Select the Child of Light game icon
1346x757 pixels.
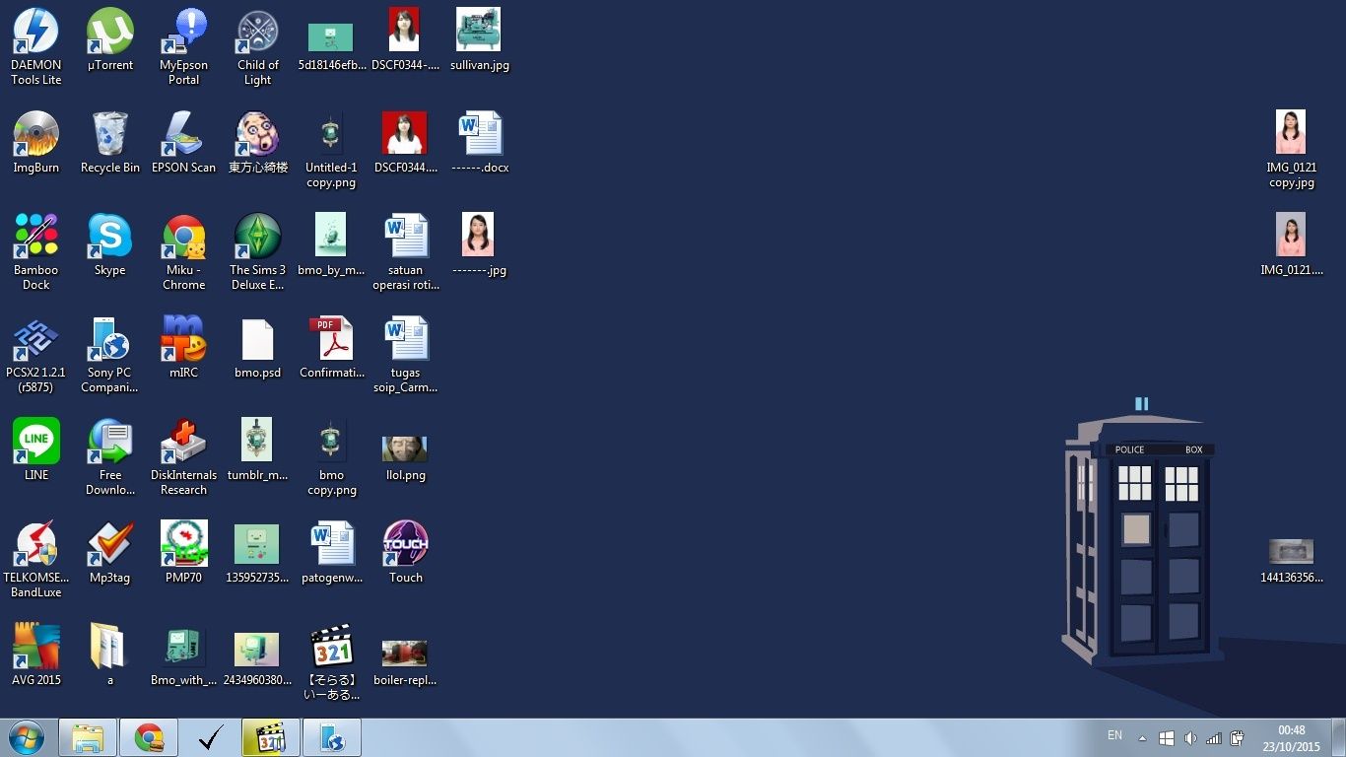tap(258, 46)
